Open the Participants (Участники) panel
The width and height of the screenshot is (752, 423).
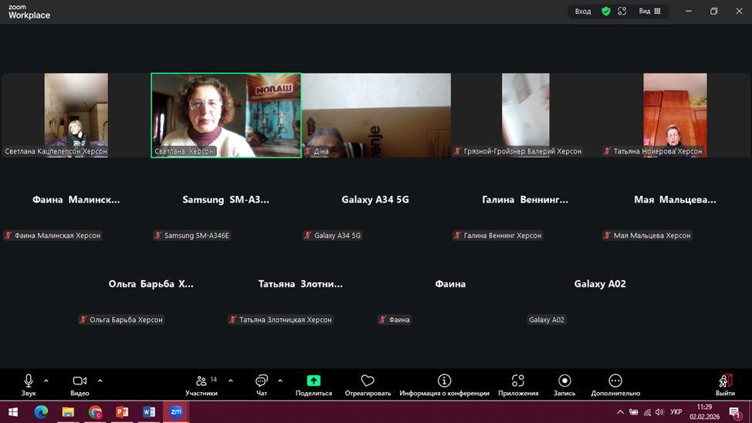click(x=202, y=381)
